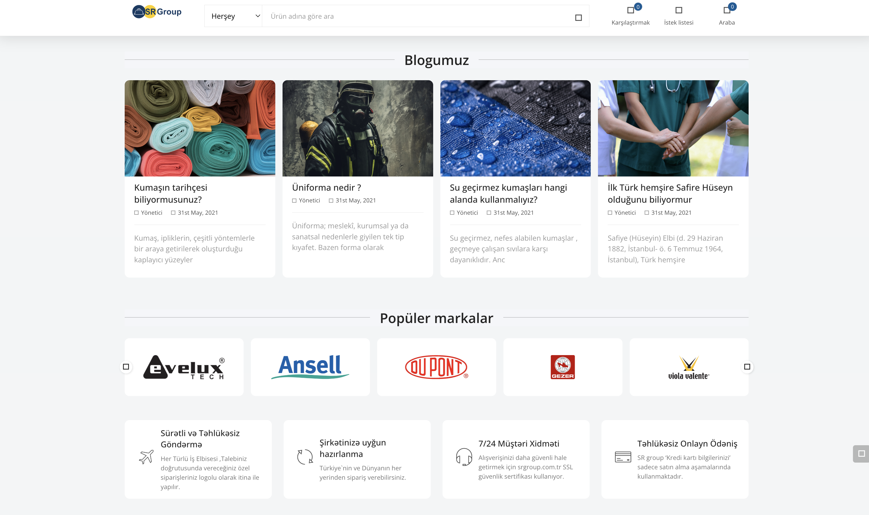Open the Üniforma nedir ? article title
The image size is (869, 515).
pos(326,187)
